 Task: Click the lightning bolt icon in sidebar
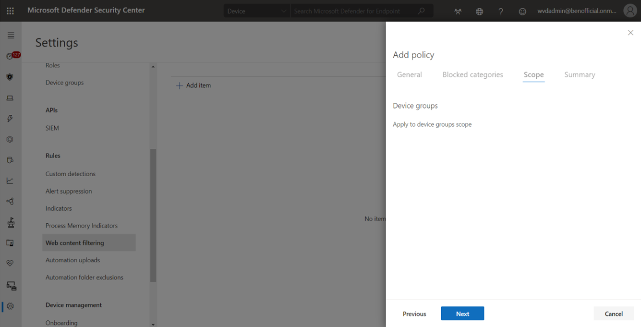click(x=10, y=119)
